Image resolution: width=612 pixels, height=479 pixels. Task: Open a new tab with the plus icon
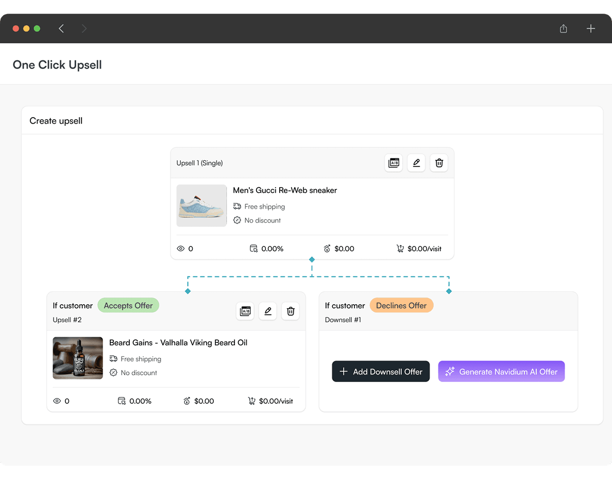[590, 28]
